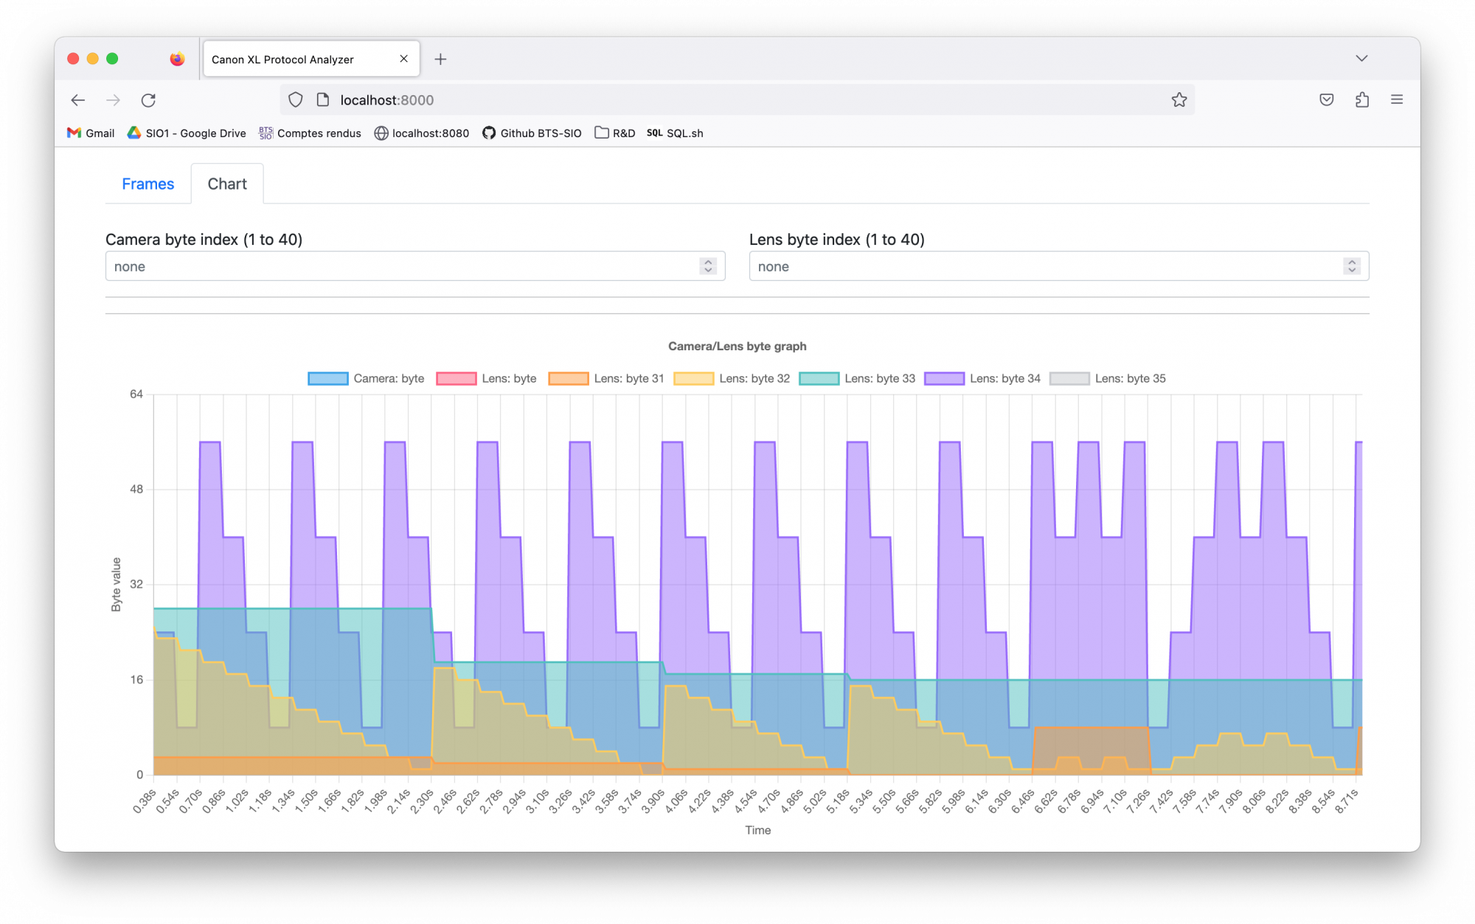Screen dimensions: 1475x924
Task: Select the Chart tab
Action: 227,184
